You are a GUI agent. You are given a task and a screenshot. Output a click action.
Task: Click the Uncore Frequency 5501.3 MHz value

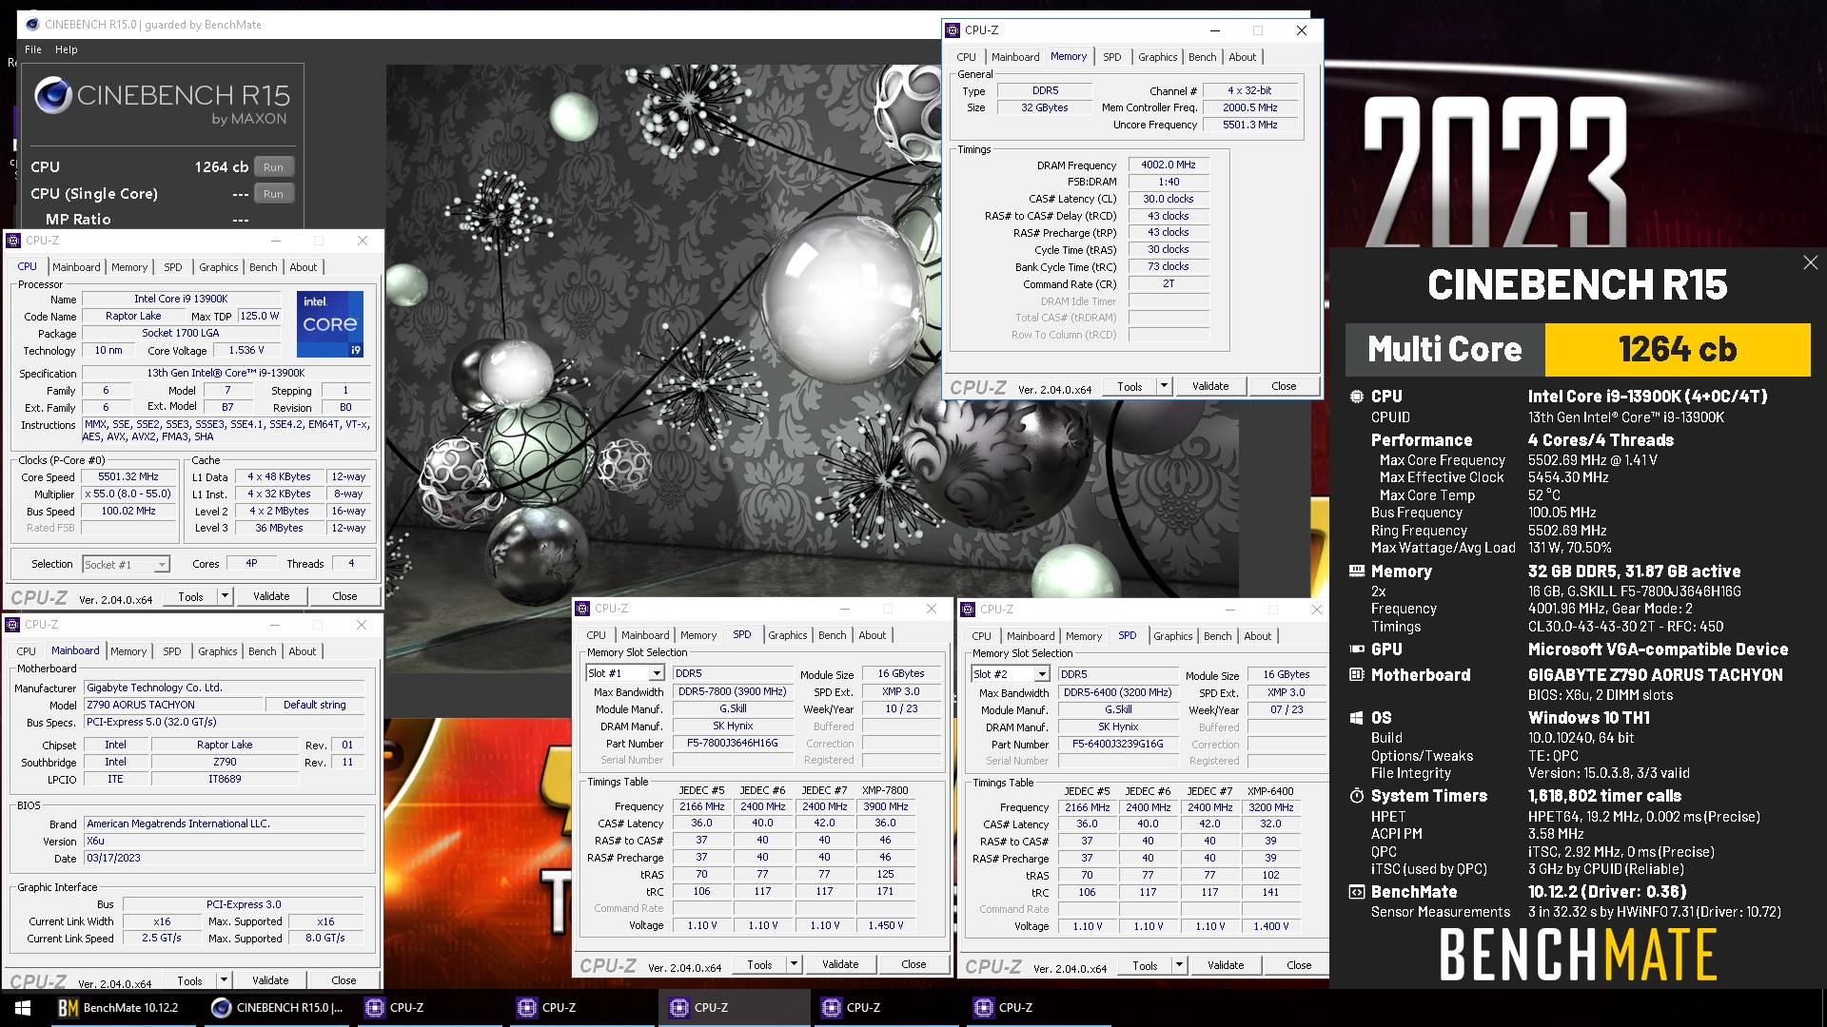pos(1250,125)
